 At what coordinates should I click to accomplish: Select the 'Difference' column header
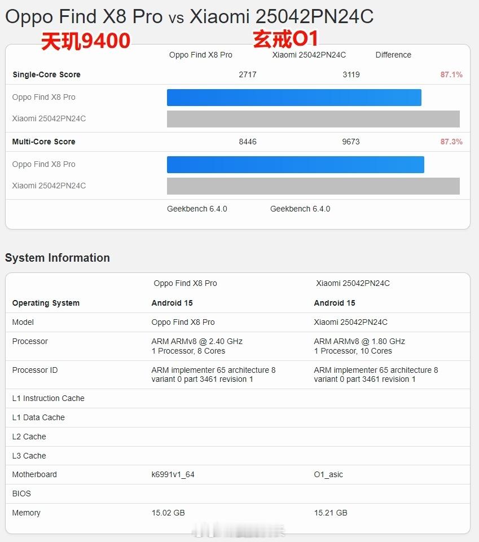393,55
